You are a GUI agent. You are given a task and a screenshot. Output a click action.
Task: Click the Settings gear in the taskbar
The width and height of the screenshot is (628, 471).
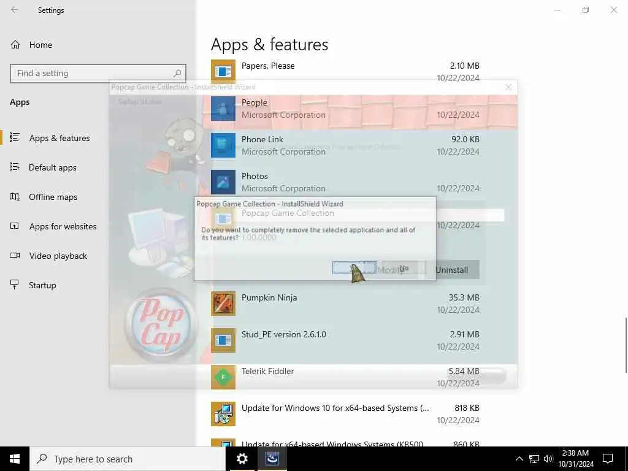click(x=242, y=459)
